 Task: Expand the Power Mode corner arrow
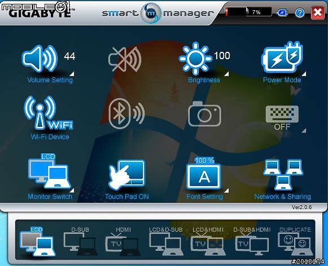304,74
